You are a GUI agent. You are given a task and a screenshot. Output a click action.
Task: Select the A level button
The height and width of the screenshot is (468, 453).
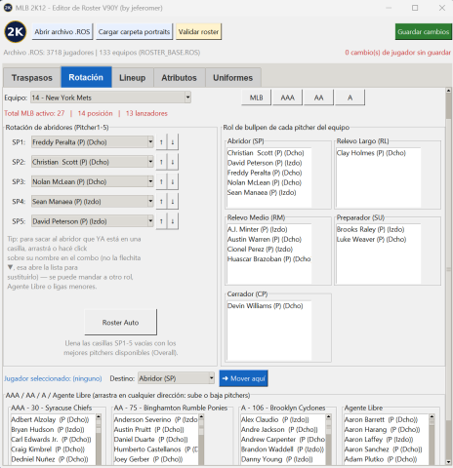tap(350, 97)
